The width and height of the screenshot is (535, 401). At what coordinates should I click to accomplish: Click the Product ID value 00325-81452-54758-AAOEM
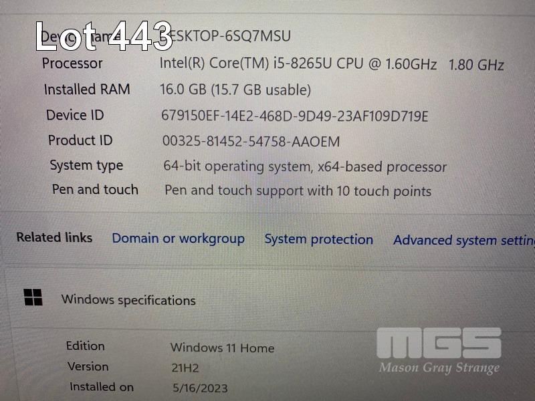pyautogui.click(x=251, y=141)
